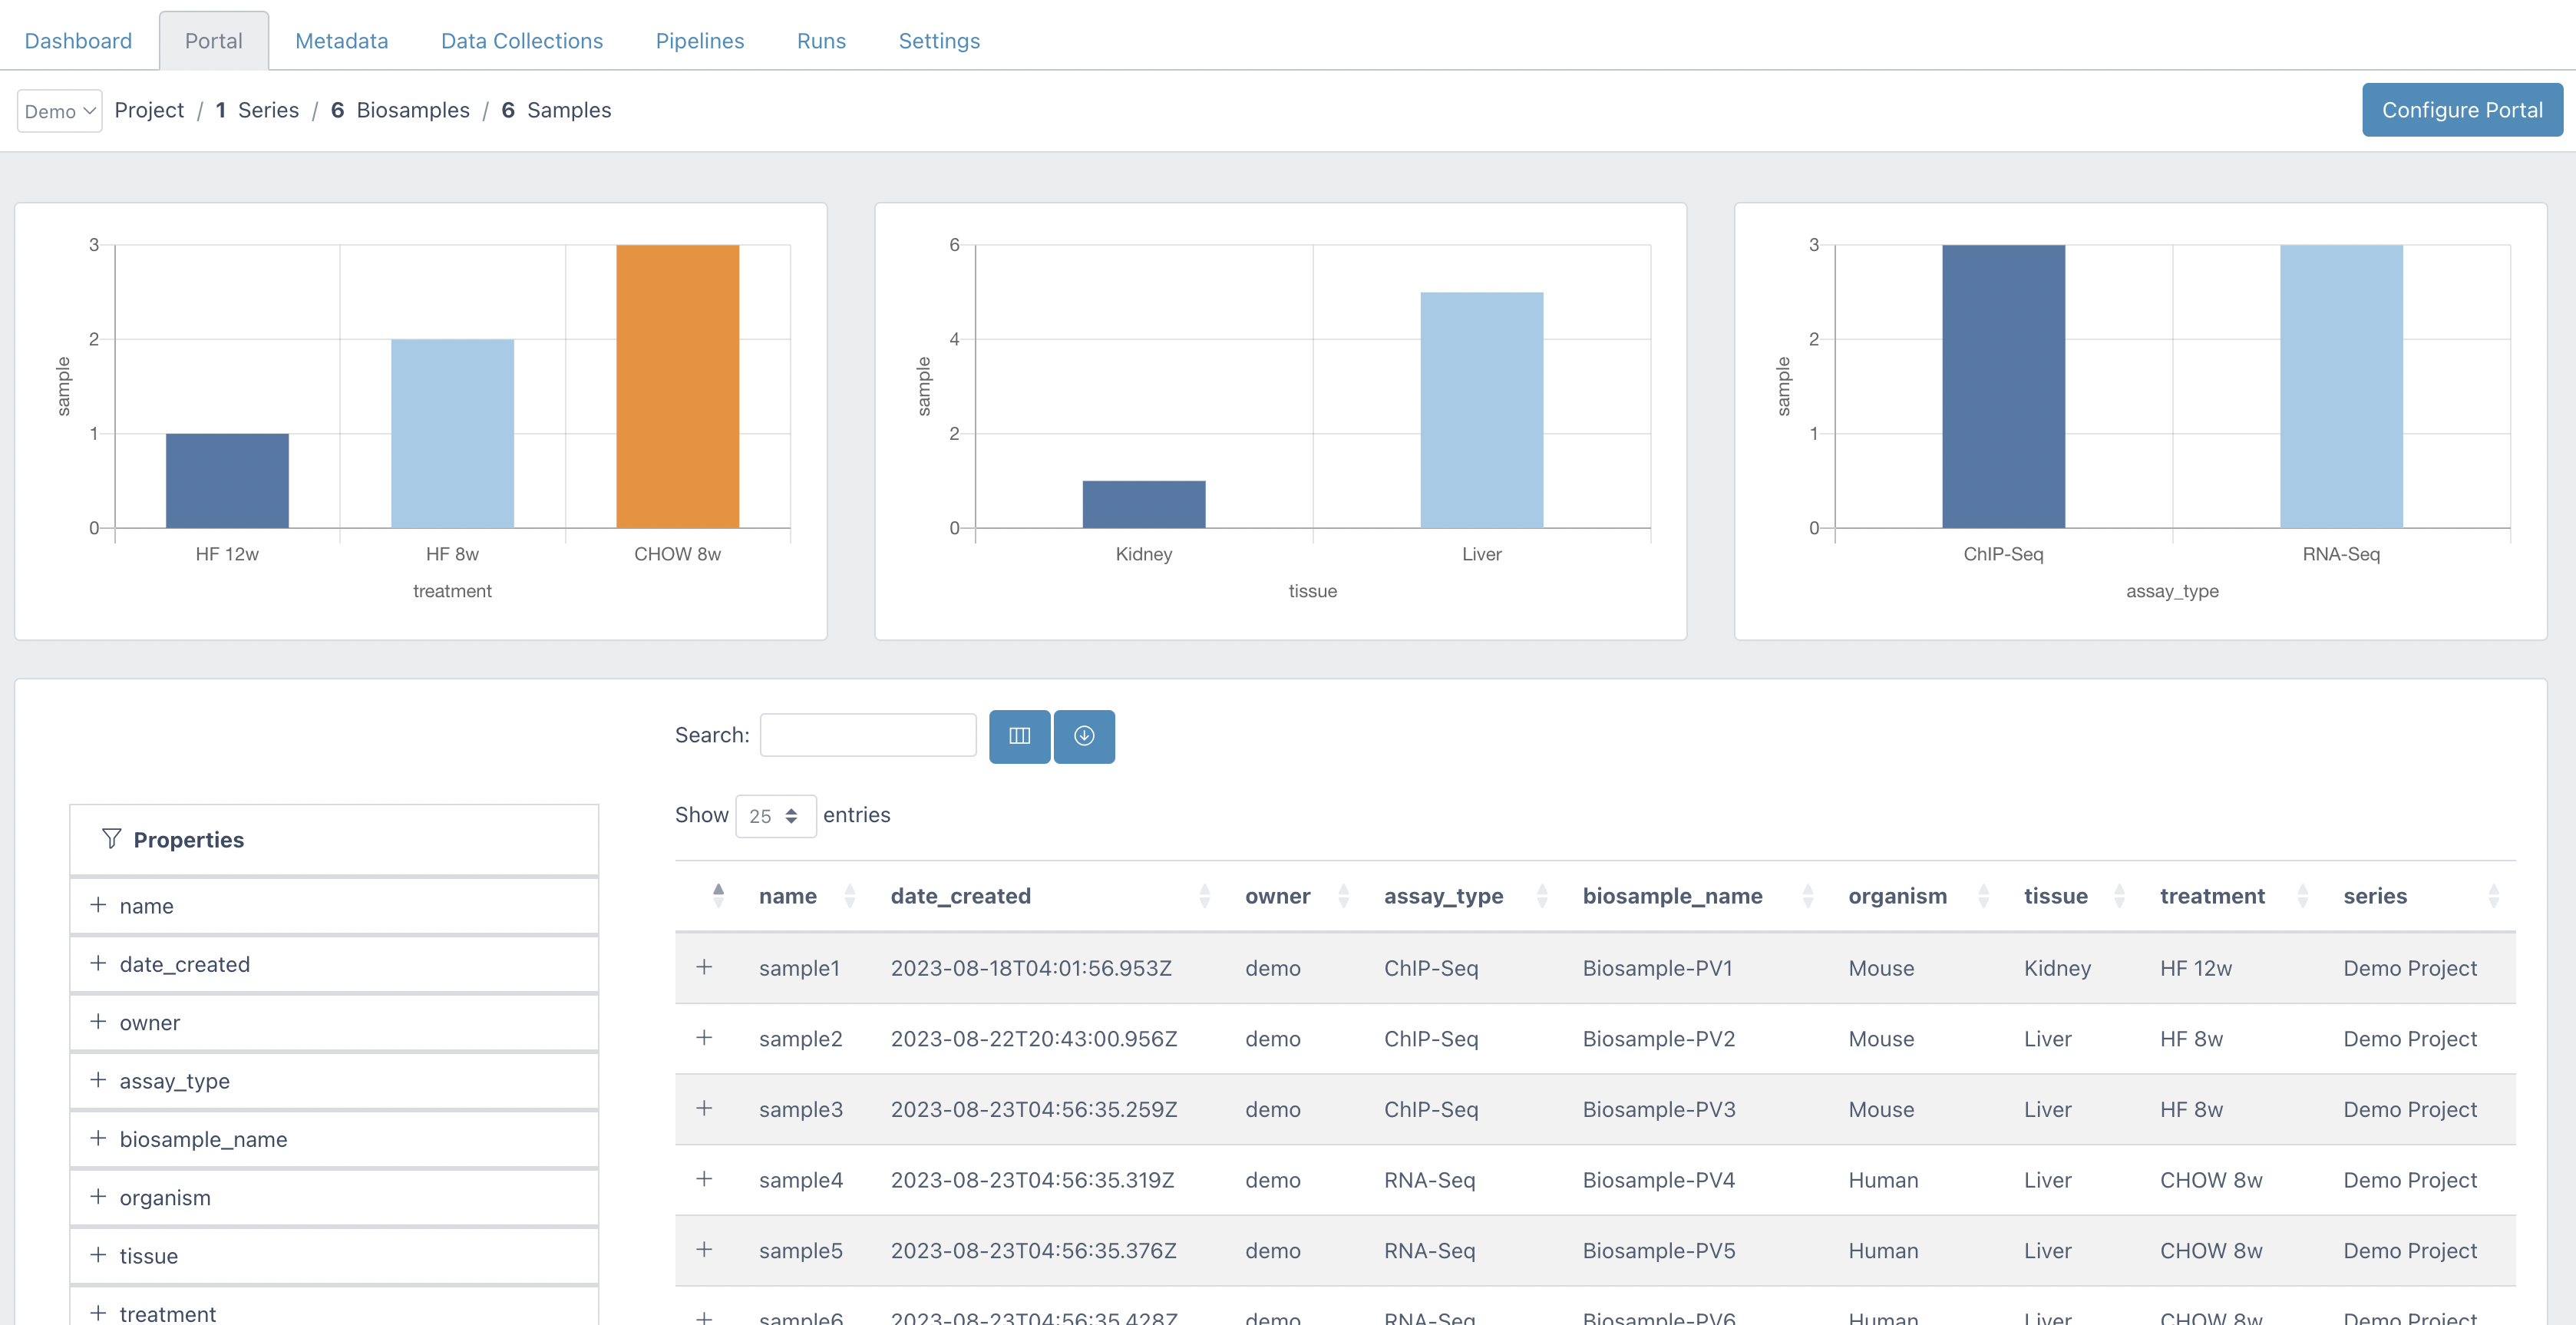Screen dimensions: 2576x1325
Task: Sort table by treatment column arrows
Action: [2303, 896]
